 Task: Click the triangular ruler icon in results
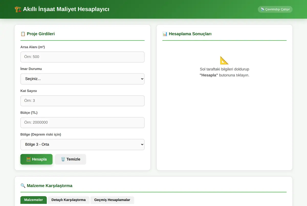[x=224, y=60]
